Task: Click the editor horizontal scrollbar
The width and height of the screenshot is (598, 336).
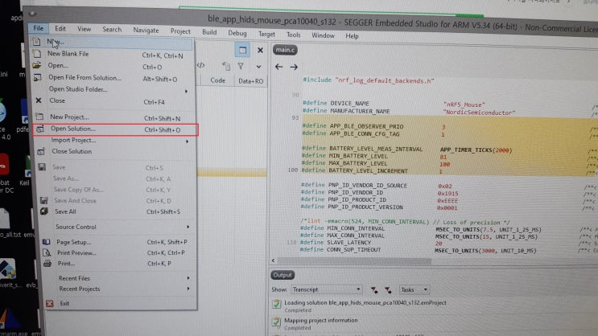Action: coord(354,261)
